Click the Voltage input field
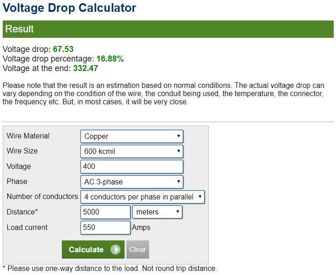The width and height of the screenshot is (336, 275). point(131,167)
